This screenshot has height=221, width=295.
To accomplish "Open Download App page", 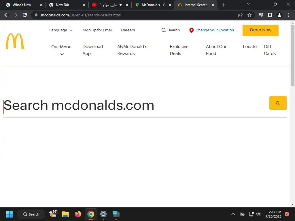I will (x=92, y=50).
